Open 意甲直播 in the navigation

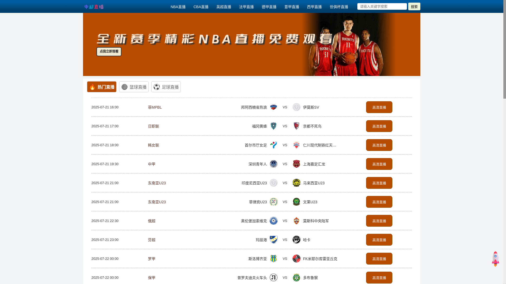tap(292, 7)
